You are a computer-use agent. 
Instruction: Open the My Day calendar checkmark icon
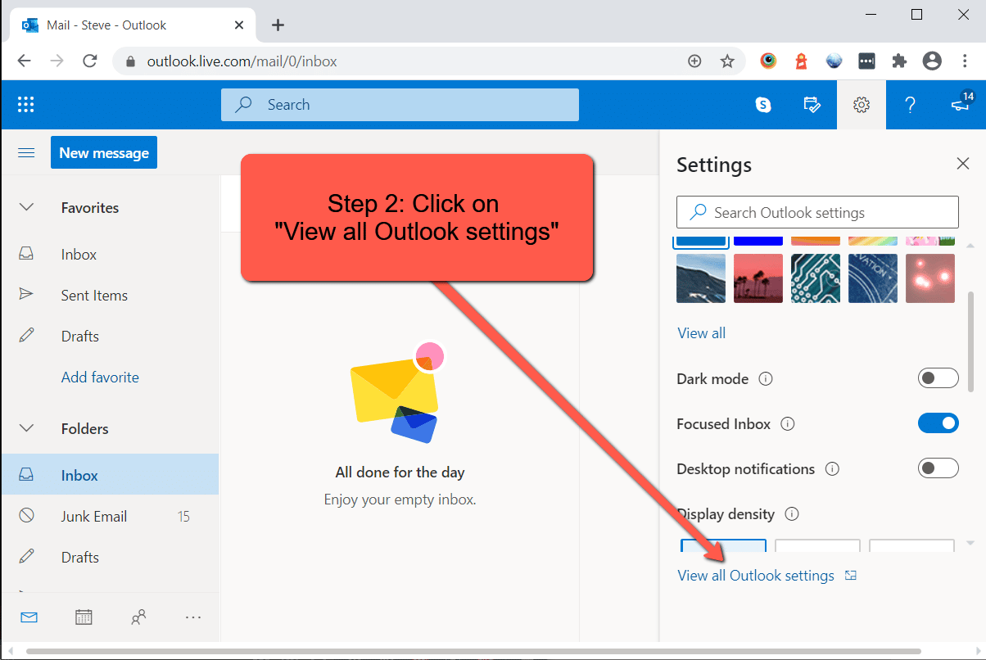point(812,105)
